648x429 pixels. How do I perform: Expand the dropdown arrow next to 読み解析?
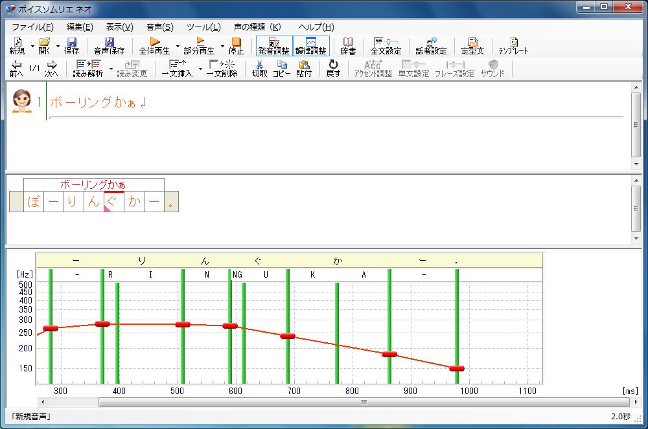tap(111, 69)
